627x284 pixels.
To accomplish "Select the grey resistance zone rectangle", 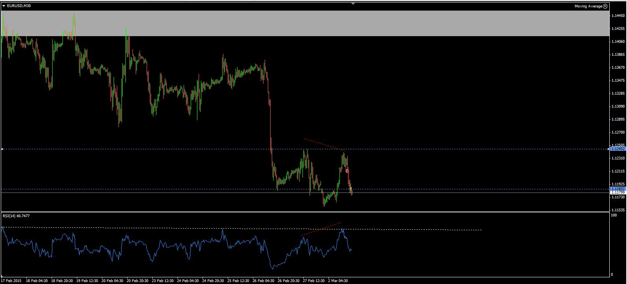I will point(305,24).
